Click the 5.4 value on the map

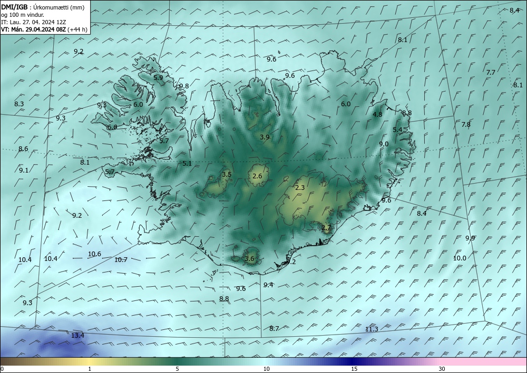[397, 129]
